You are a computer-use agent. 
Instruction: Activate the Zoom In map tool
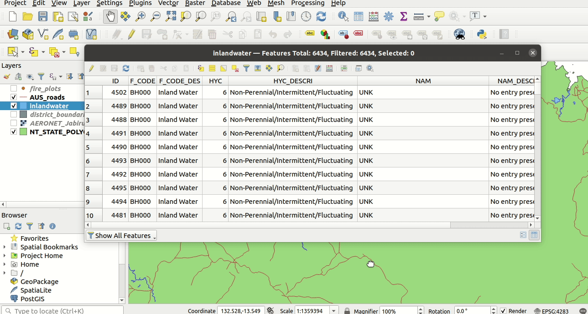pos(140,16)
